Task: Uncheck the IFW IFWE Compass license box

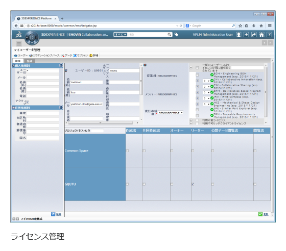Action: pyautogui.click(x=197, y=98)
